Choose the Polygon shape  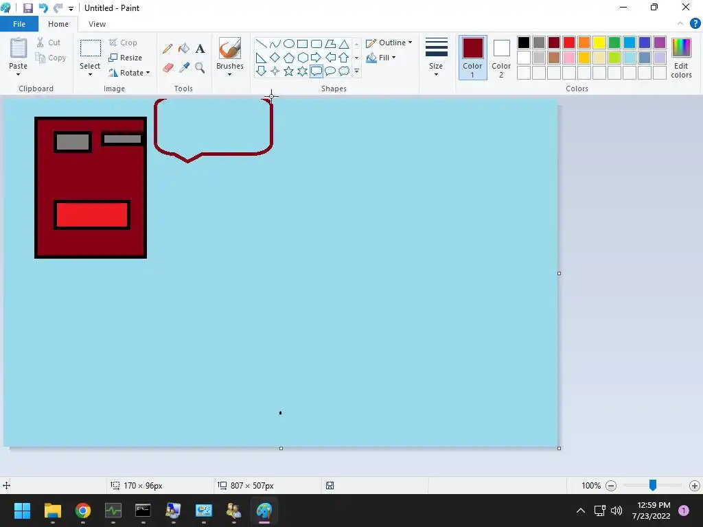click(330, 43)
